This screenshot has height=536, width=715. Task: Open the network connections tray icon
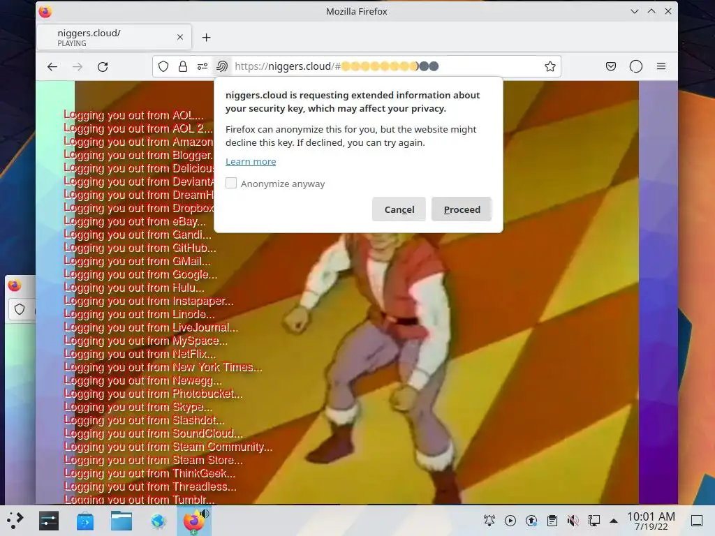coord(594,521)
